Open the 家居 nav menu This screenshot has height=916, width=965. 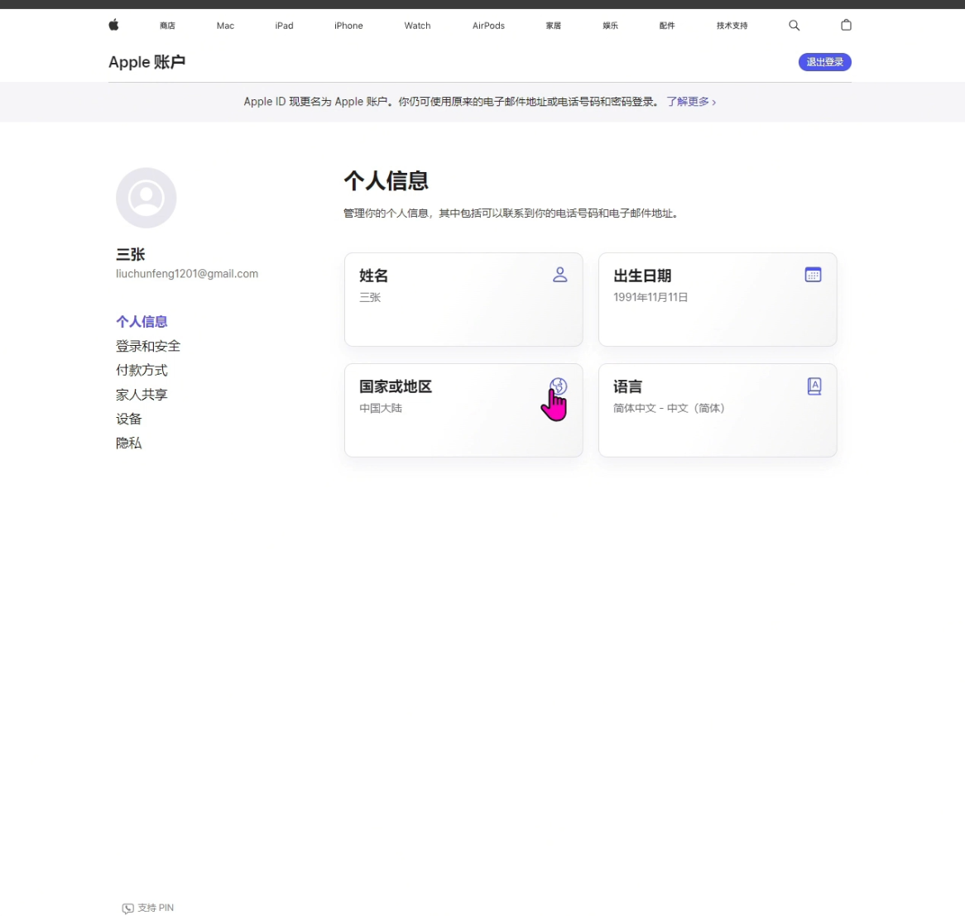554,26
